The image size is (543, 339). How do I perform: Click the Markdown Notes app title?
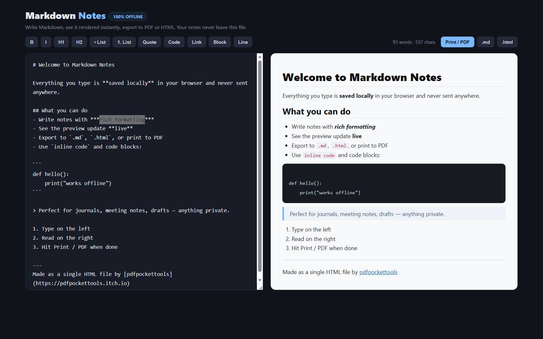click(x=66, y=16)
